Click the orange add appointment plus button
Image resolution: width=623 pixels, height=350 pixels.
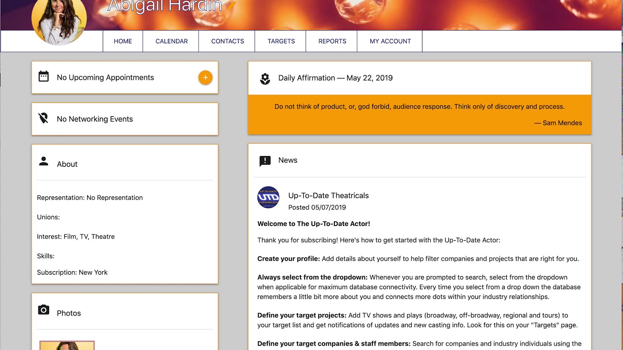click(205, 77)
